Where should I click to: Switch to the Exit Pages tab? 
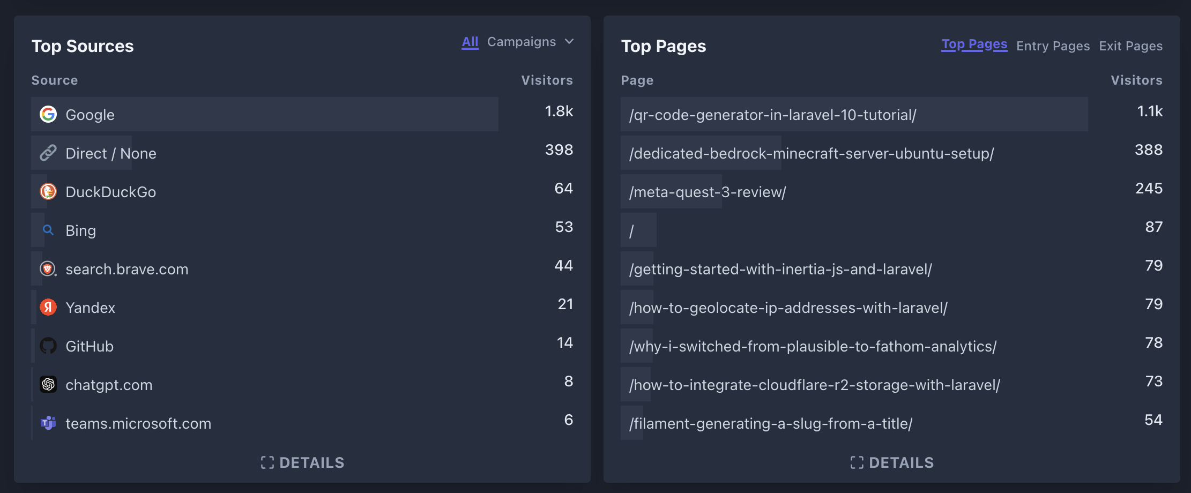(x=1130, y=46)
